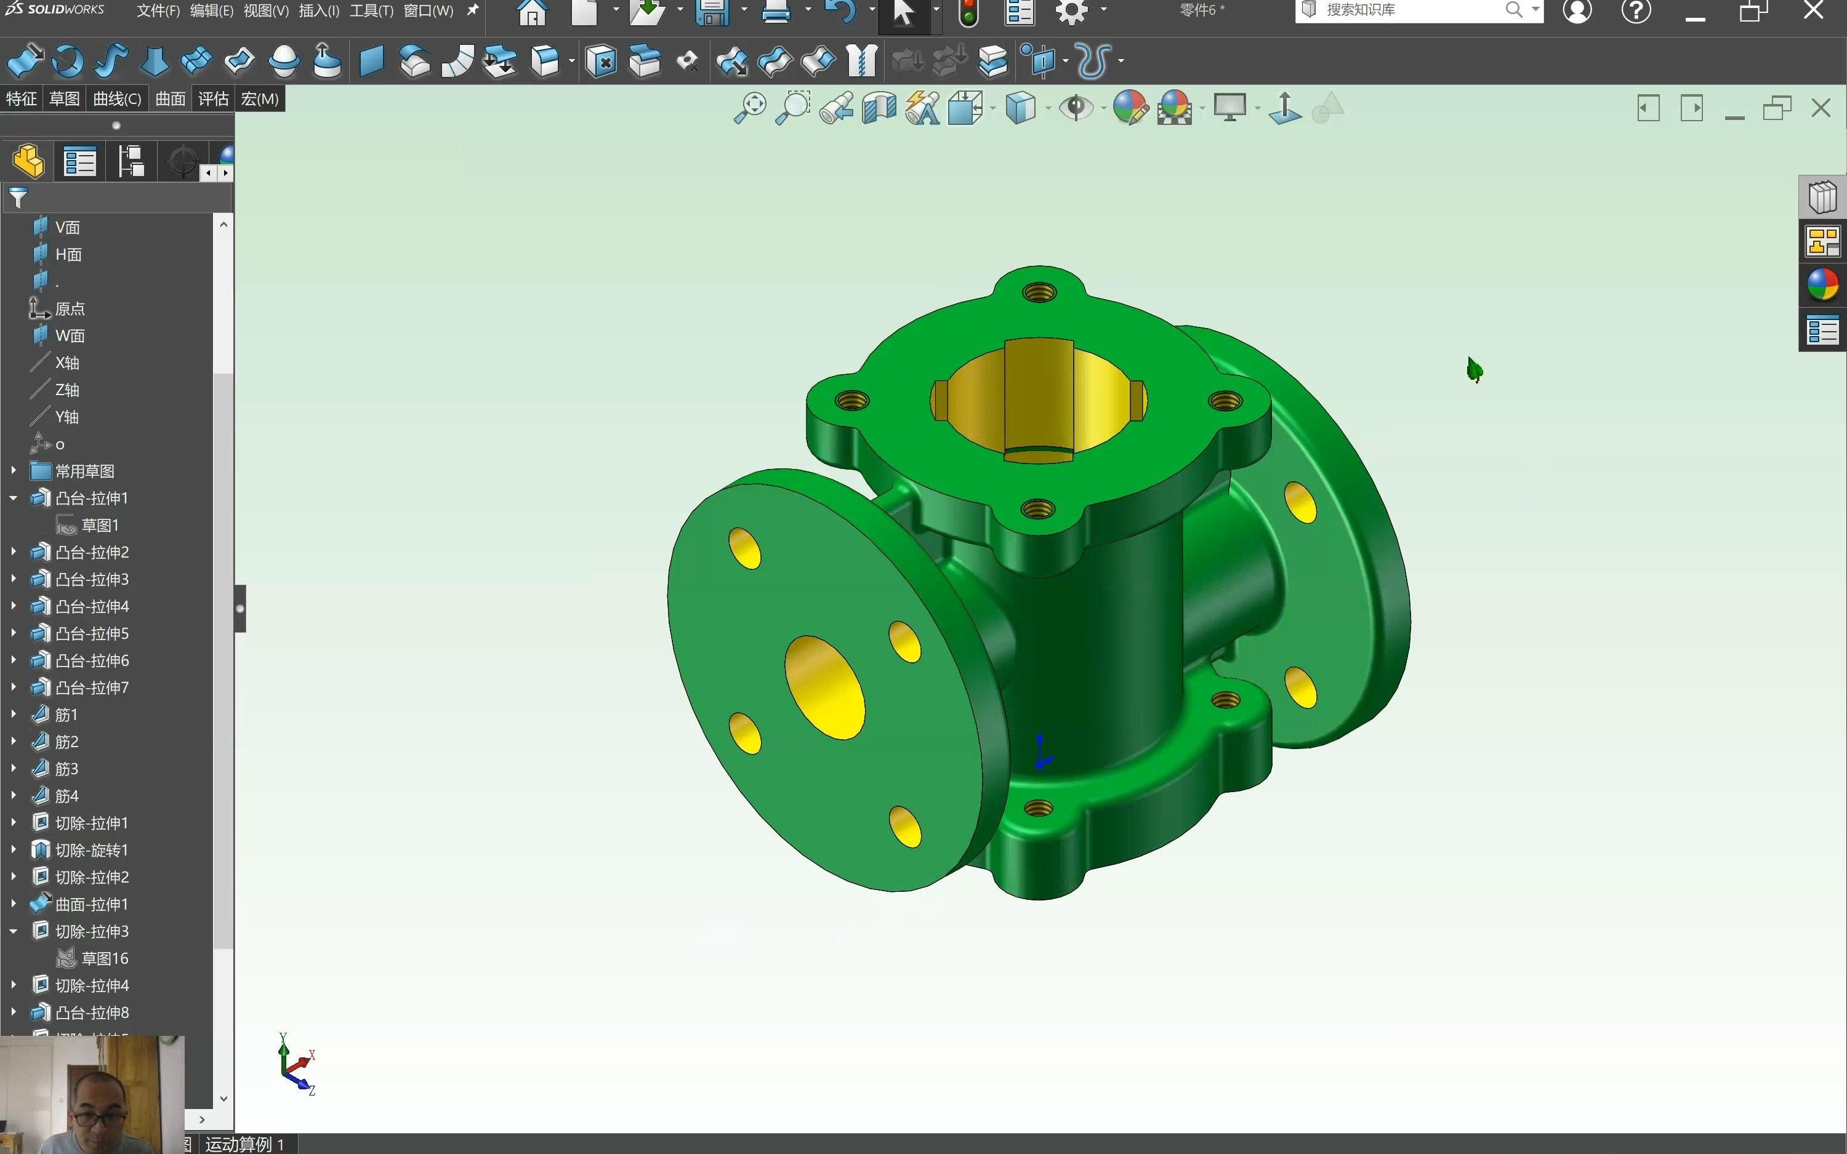Screen dimensions: 1847x1154
Task: Toggle the Section View display
Action: coord(879,108)
